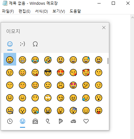Show recently used emoji clock category
Screen dimensions: 134x139
pos(10,121)
